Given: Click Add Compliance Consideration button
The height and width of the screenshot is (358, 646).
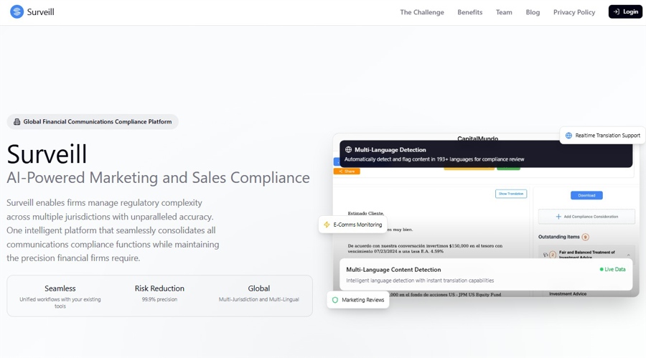Looking at the screenshot, I should tap(586, 216).
